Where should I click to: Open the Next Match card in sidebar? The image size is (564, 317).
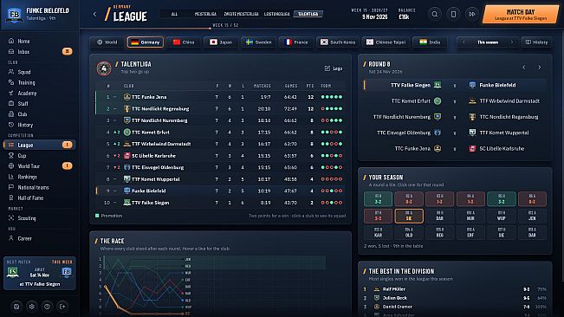40,273
